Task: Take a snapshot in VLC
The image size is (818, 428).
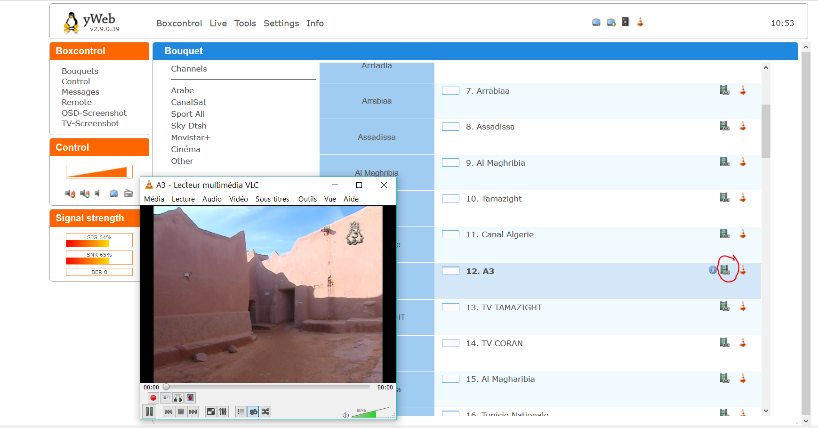Action: coord(166,398)
